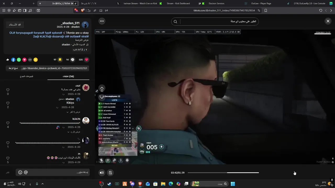Open the emoji picker in comment box
This screenshot has height=188, width=335.
coord(20,172)
